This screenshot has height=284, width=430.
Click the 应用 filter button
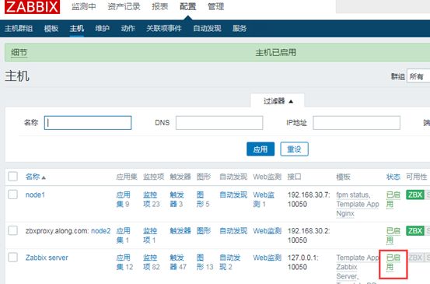point(260,149)
